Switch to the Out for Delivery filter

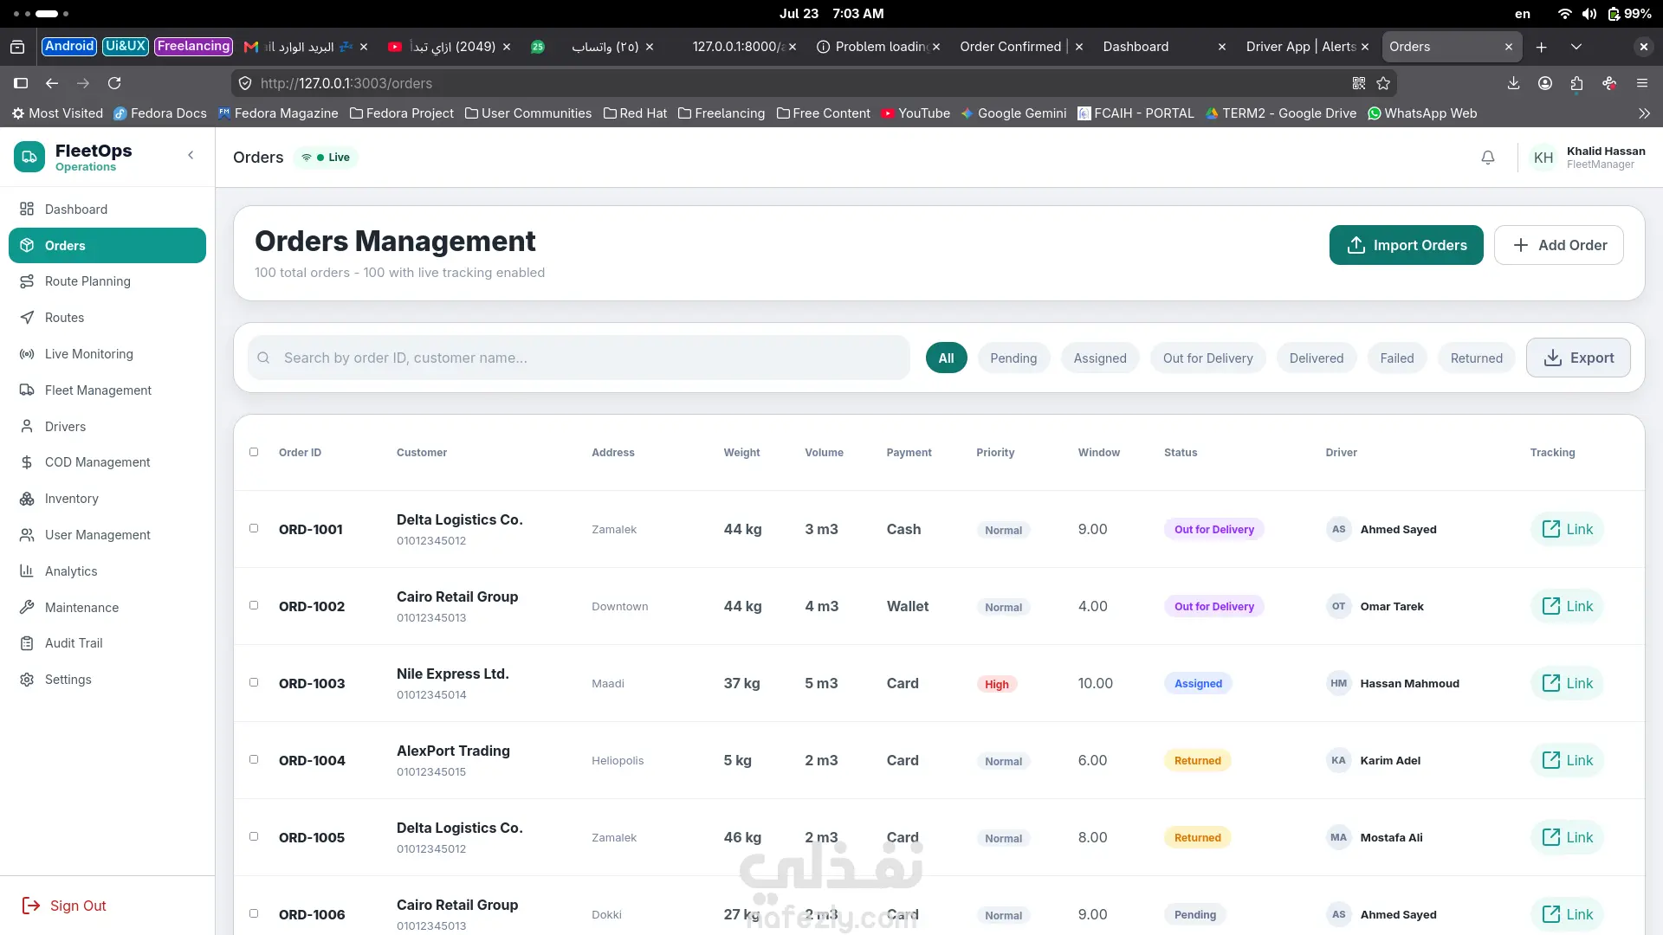[1207, 358]
